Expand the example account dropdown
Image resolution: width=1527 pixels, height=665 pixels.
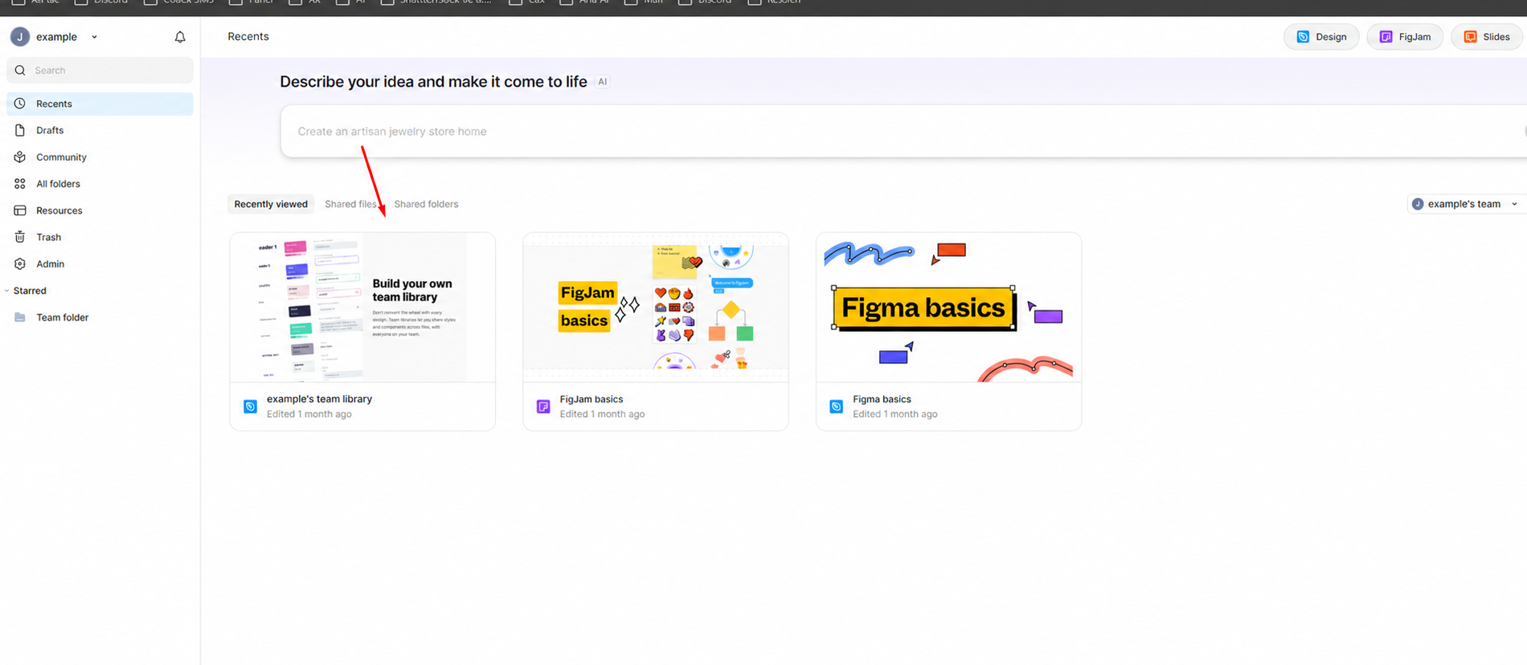[94, 37]
